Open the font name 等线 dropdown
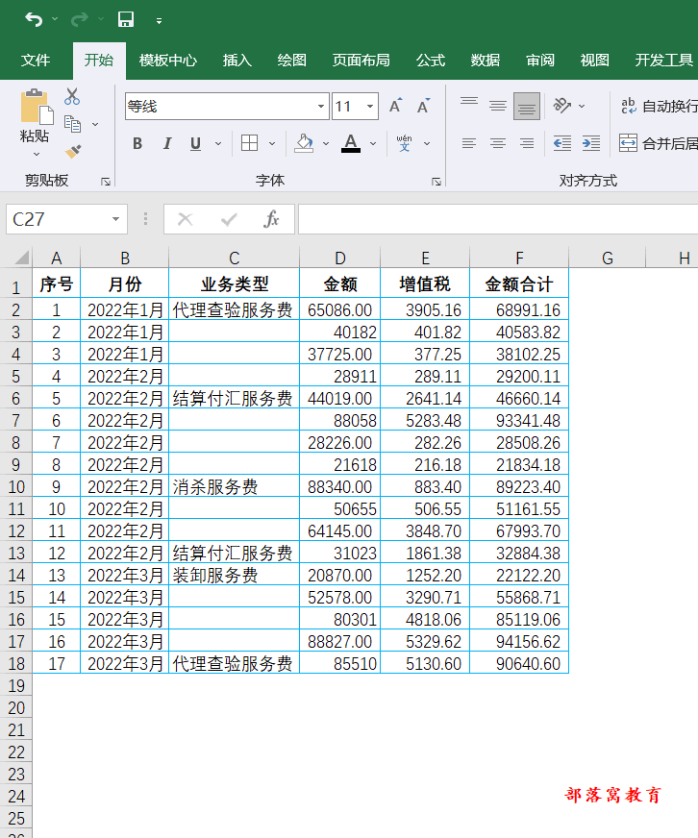This screenshot has height=838, width=698. [x=320, y=107]
